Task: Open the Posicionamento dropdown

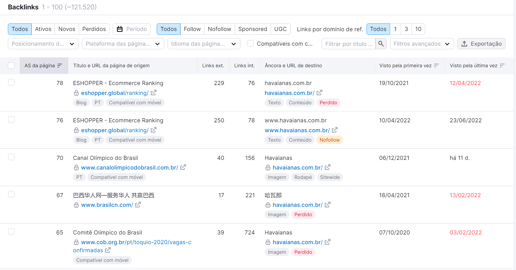Action: 43,43
